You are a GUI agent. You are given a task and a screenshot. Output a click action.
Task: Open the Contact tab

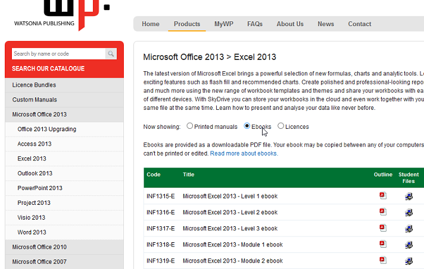pos(359,24)
